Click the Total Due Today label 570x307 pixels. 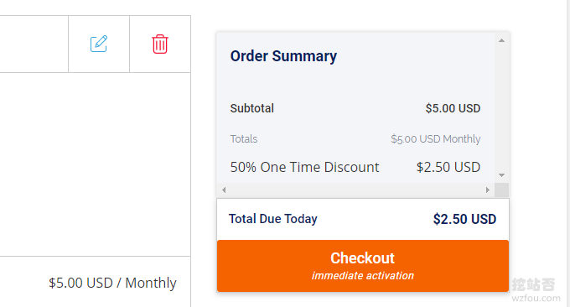coord(273,219)
